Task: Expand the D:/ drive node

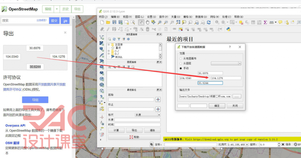Action: (109, 54)
